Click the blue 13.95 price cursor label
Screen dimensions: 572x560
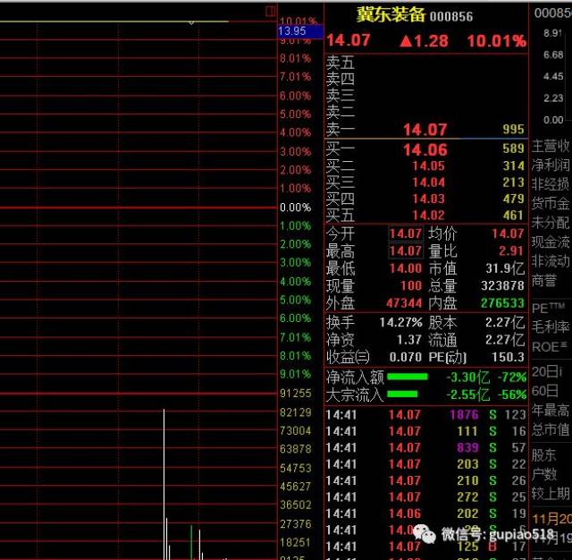[300, 31]
